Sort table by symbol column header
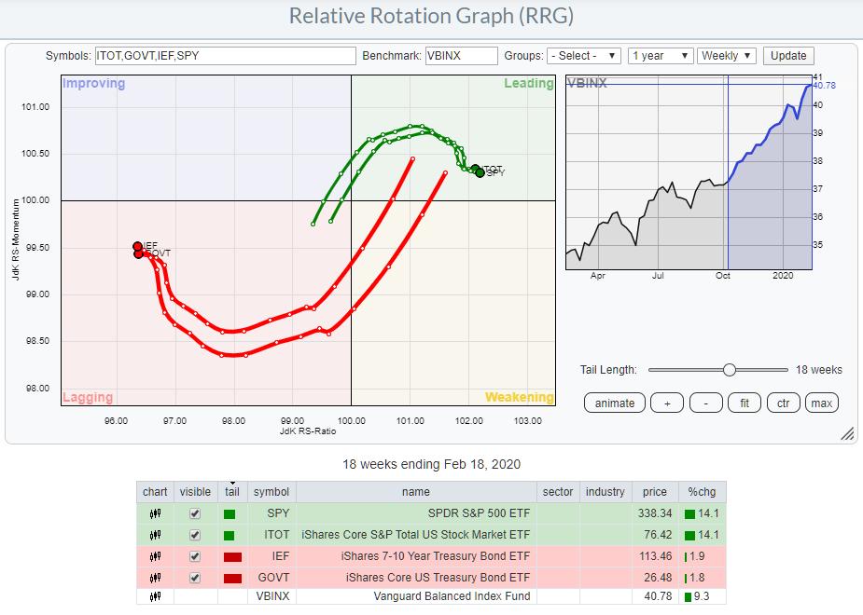Viewport: 863px width, 615px height. point(271,491)
